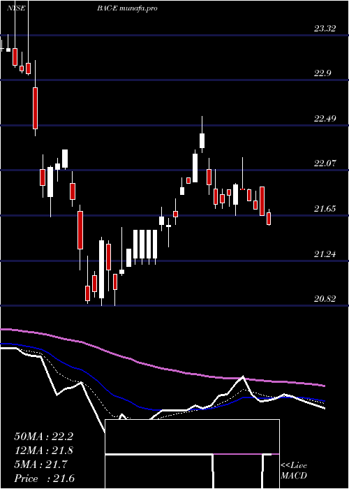
Task: Click the 5MA : 21.7 reading
Action: [x=40, y=465]
